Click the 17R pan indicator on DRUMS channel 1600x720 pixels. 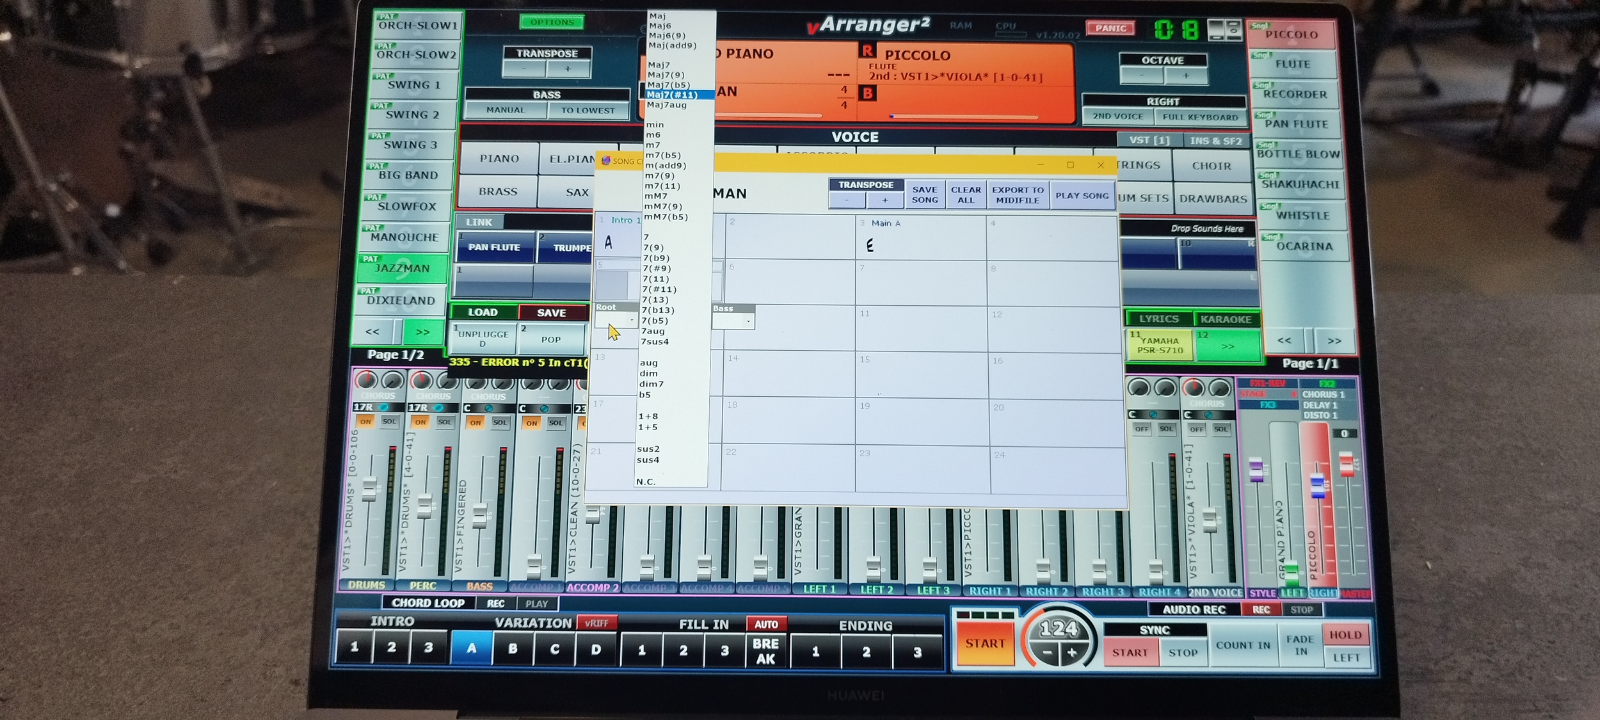(378, 407)
